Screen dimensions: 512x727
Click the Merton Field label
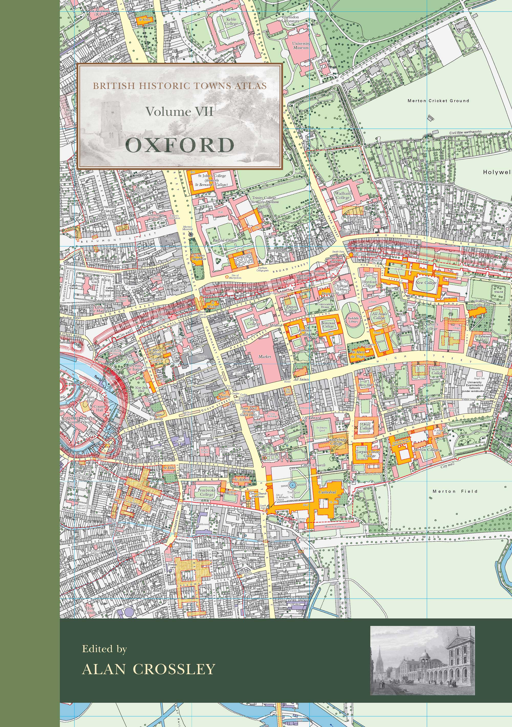[x=455, y=491]
